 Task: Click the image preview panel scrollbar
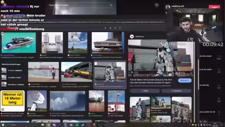[198, 75]
